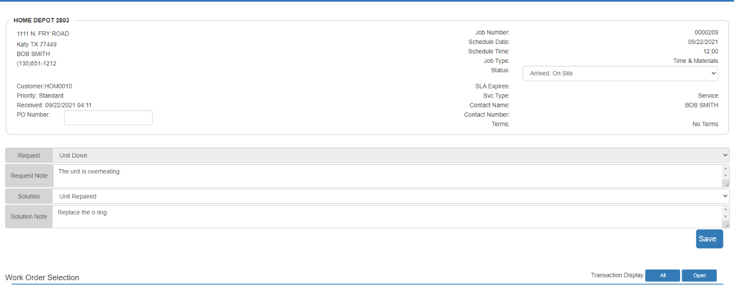Image resolution: width=734 pixels, height=288 pixels.
Task: Click the Solution Note scroll down arrow
Action: point(726,217)
